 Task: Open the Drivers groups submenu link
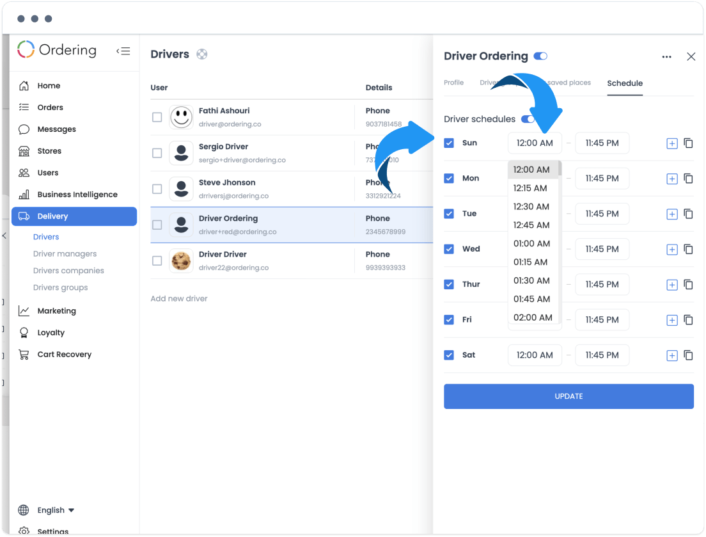click(60, 287)
